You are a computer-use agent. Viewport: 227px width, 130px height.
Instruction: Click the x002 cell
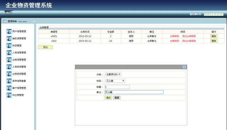tap(54, 41)
